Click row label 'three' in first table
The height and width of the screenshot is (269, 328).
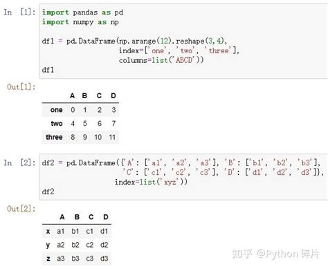54,137
